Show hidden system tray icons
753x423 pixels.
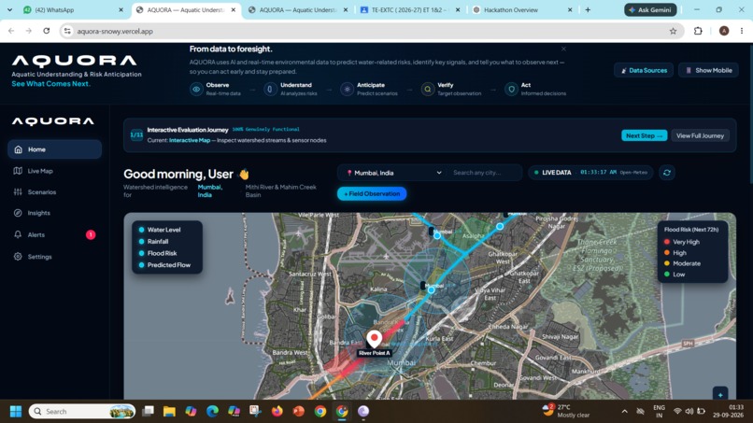(x=624, y=412)
